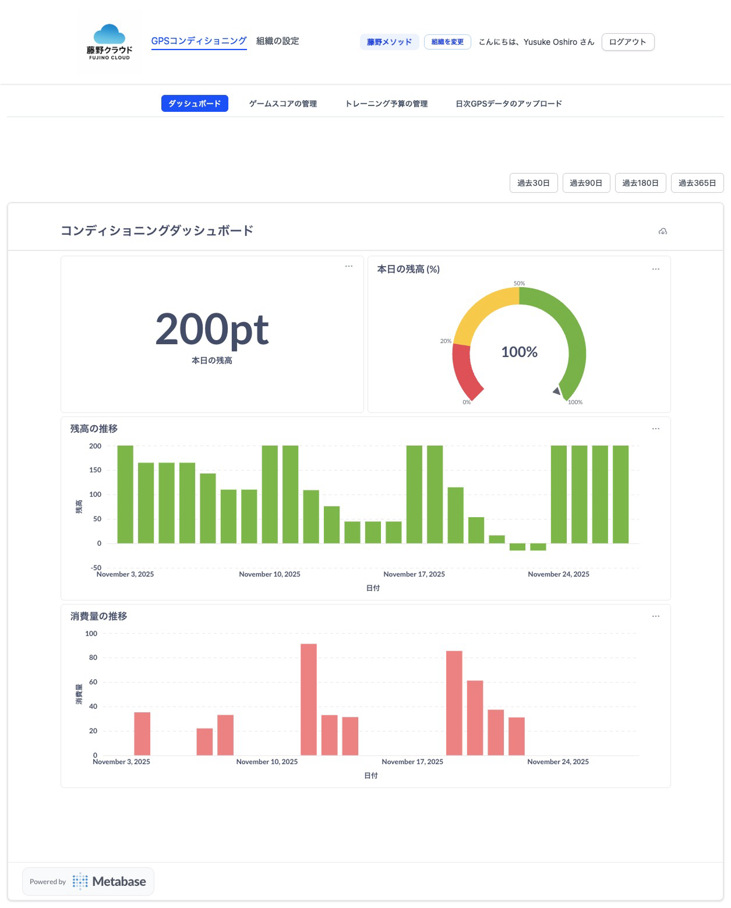Enable the 過去30日 time filter
The height and width of the screenshot is (908, 731).
533,182
